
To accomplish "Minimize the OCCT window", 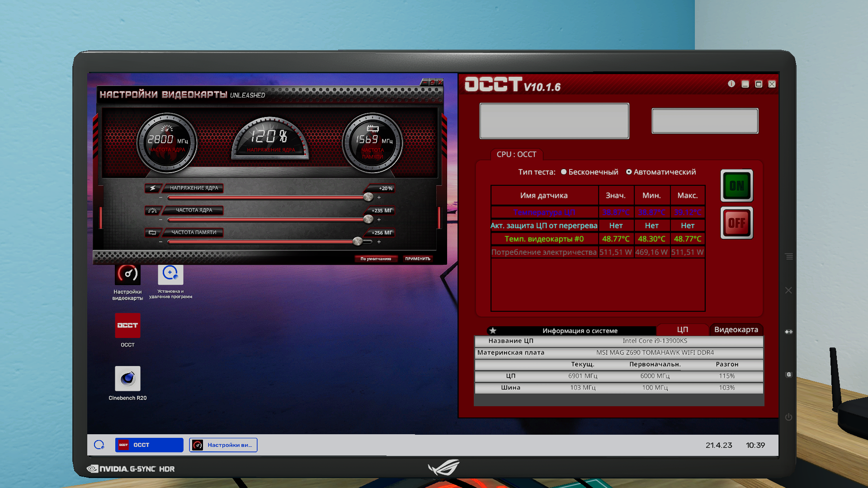I will point(745,84).
